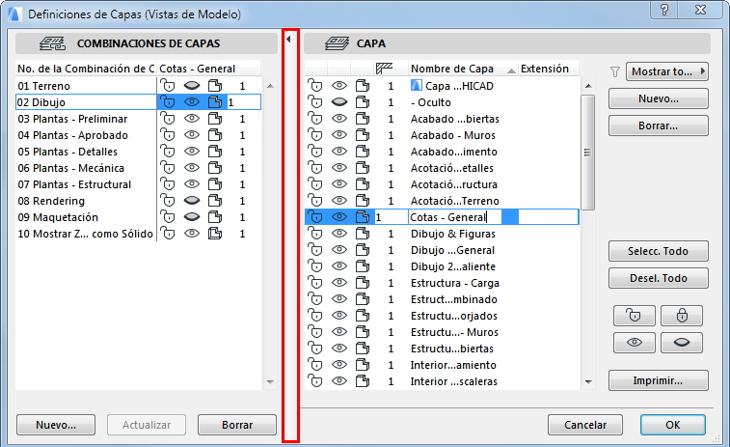The image size is (730, 447).
Task: Click wireframe icon for Acotació...Terreno layer
Action: pos(363,201)
